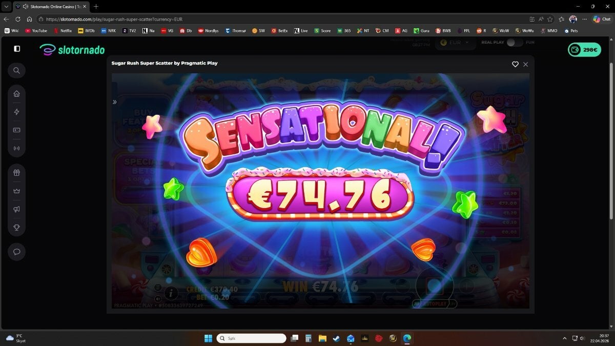615x346 pixels.
Task: Open search from the left sidebar
Action: coord(17,70)
